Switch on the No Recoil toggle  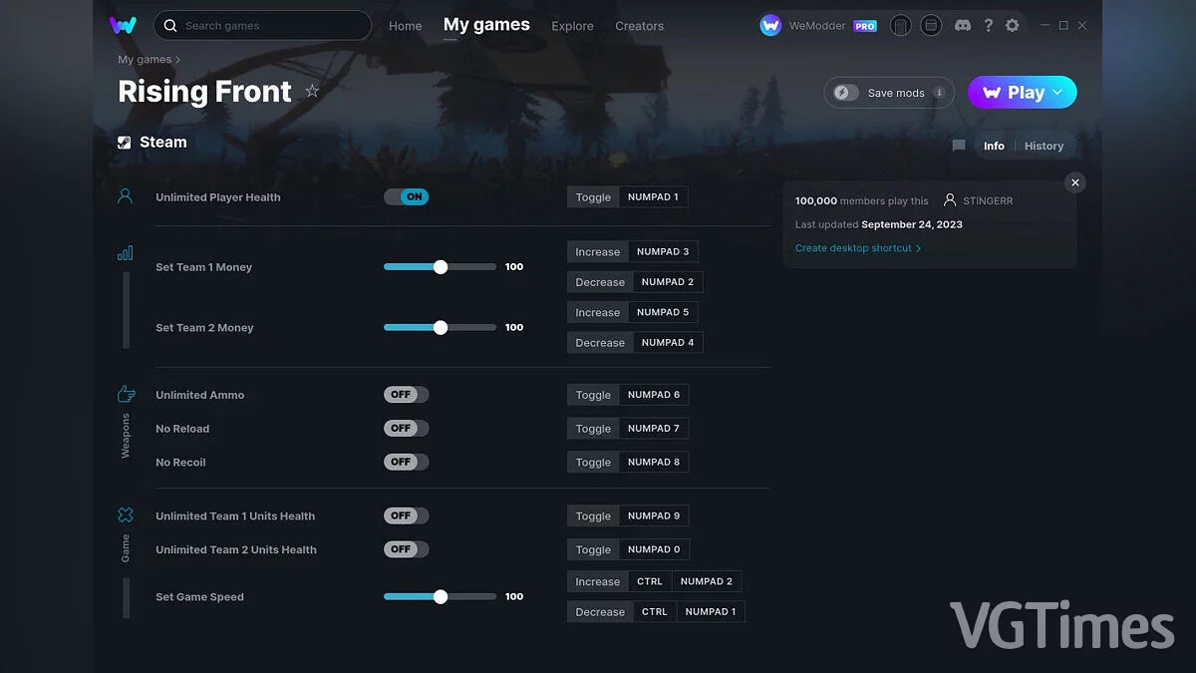click(407, 462)
